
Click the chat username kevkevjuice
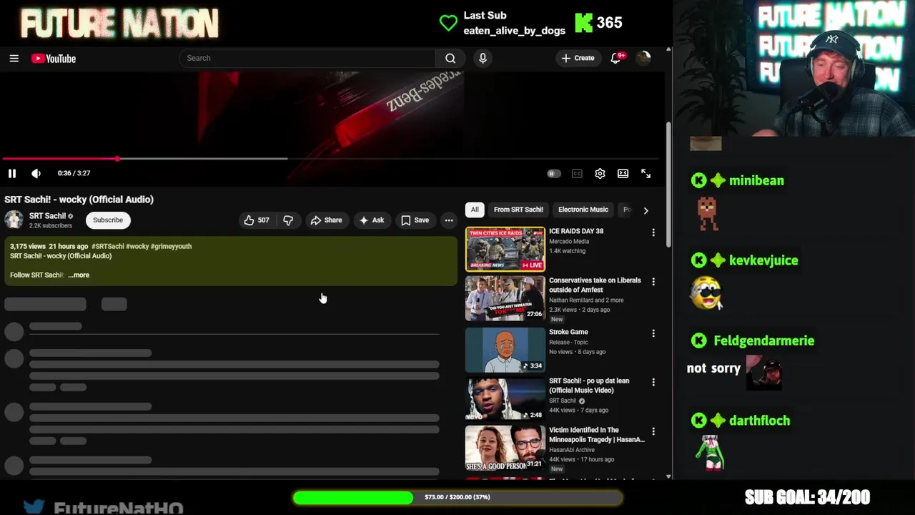click(763, 260)
